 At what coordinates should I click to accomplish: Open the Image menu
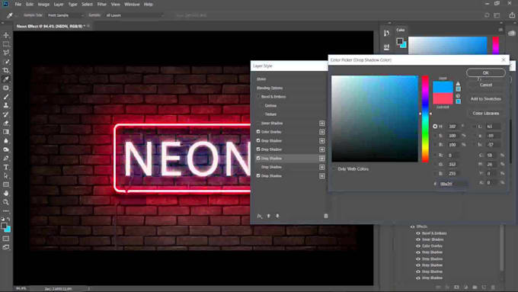[x=43, y=5]
